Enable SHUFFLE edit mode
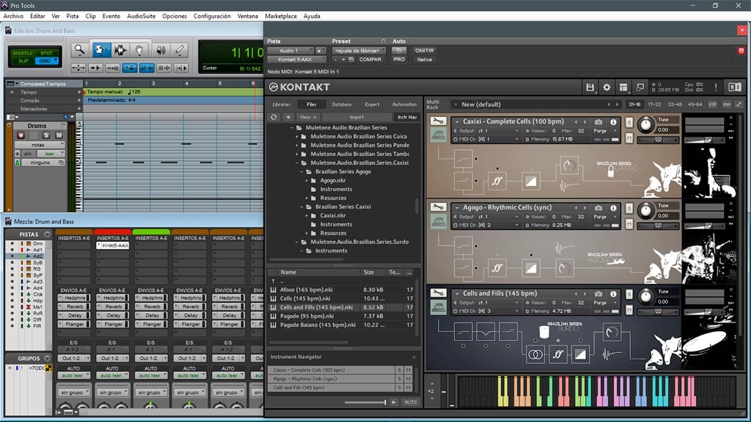The image size is (751, 422). coord(23,53)
